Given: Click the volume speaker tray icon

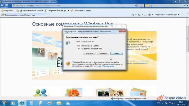Looking at the screenshot, I should 173,103.
